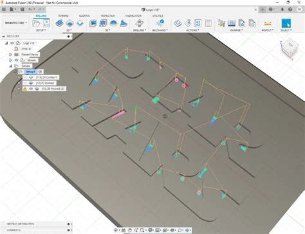
Task: Click the warning icon on Pocket2 (2)
Action: point(25,89)
